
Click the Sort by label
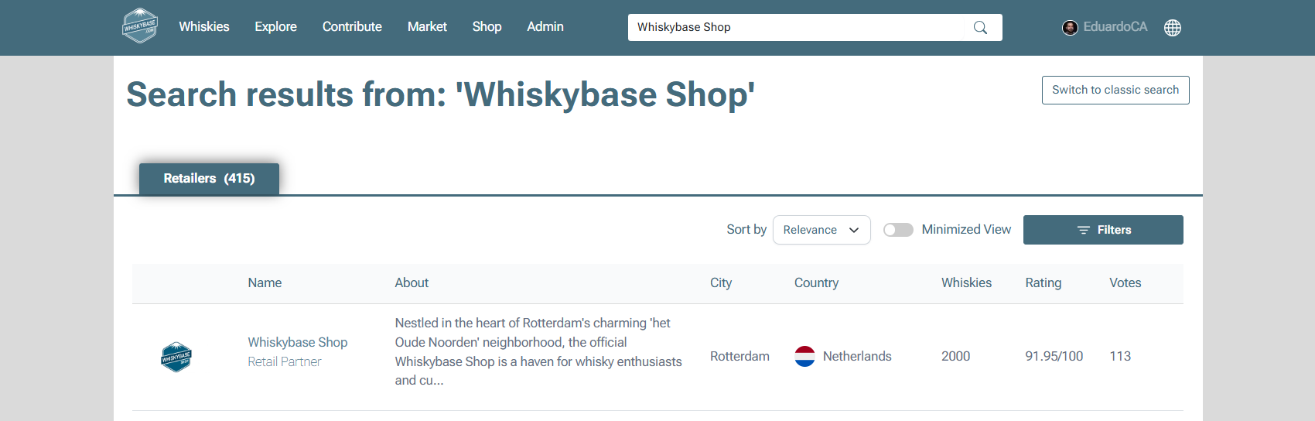point(746,230)
